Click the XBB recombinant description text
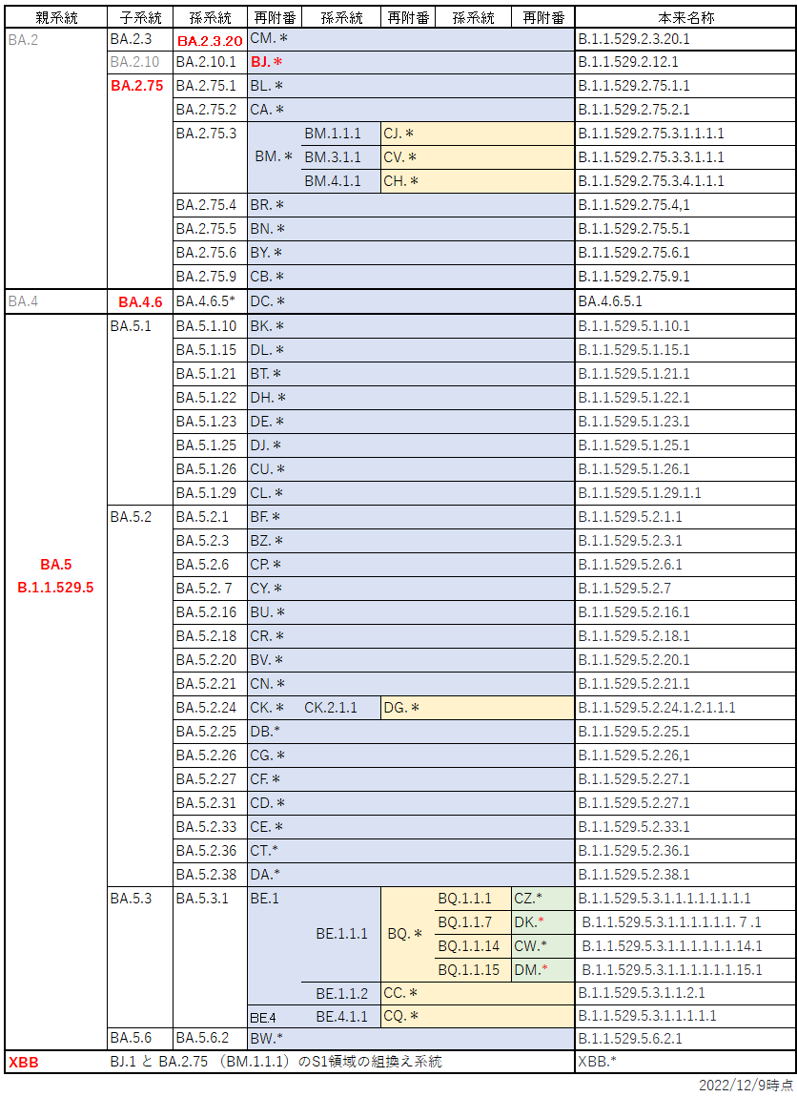 click(x=276, y=1062)
